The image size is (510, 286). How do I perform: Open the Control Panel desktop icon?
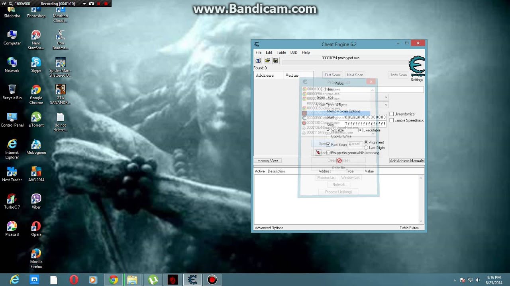pyautogui.click(x=12, y=120)
